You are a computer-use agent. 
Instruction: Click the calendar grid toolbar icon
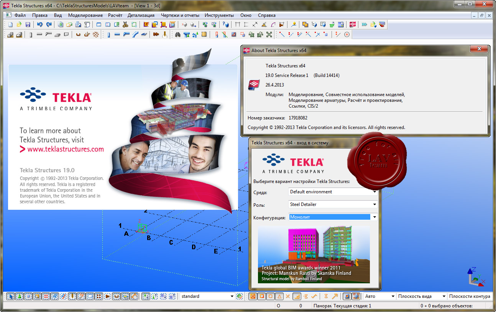(x=341, y=25)
